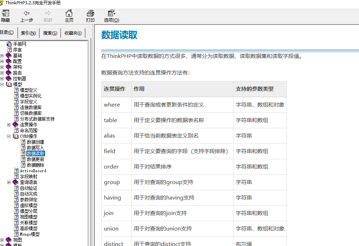
Task: Click the 路由 purple book icon
Action: pyautogui.click(x=9, y=72)
